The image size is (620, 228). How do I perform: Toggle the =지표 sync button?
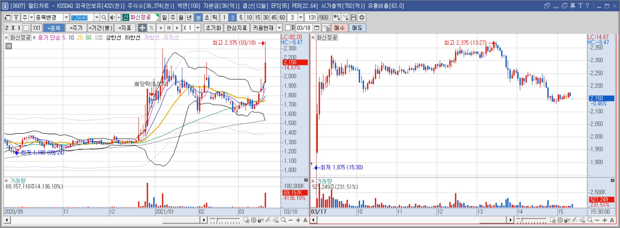[125, 28]
